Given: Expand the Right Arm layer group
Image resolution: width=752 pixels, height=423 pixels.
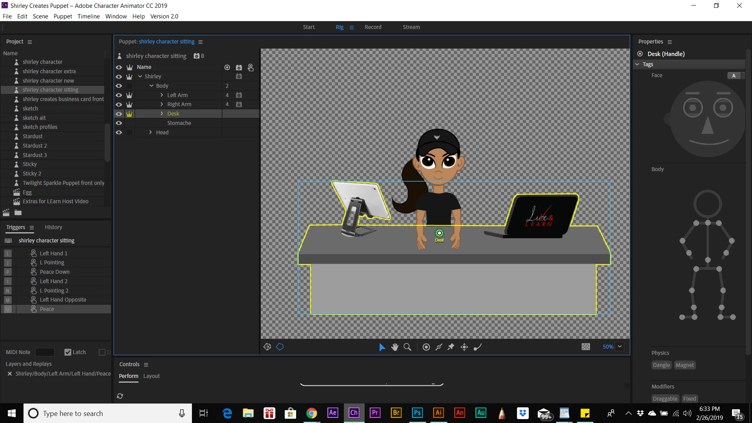Looking at the screenshot, I should (161, 104).
